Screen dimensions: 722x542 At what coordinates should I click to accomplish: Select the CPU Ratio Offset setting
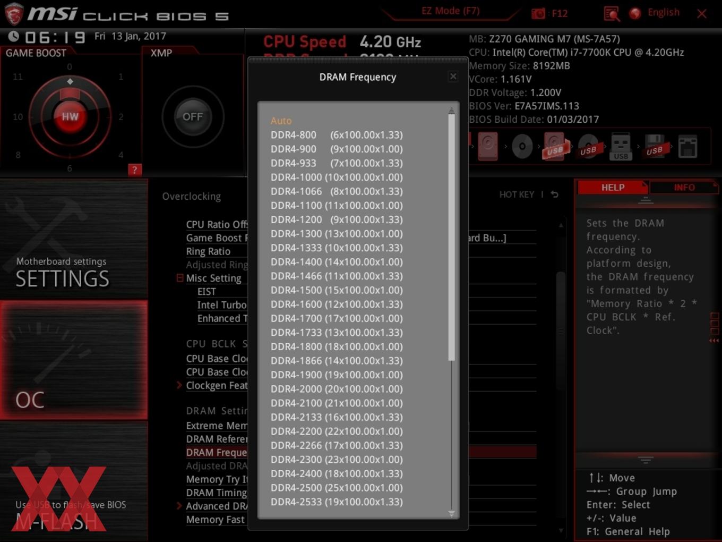(217, 224)
